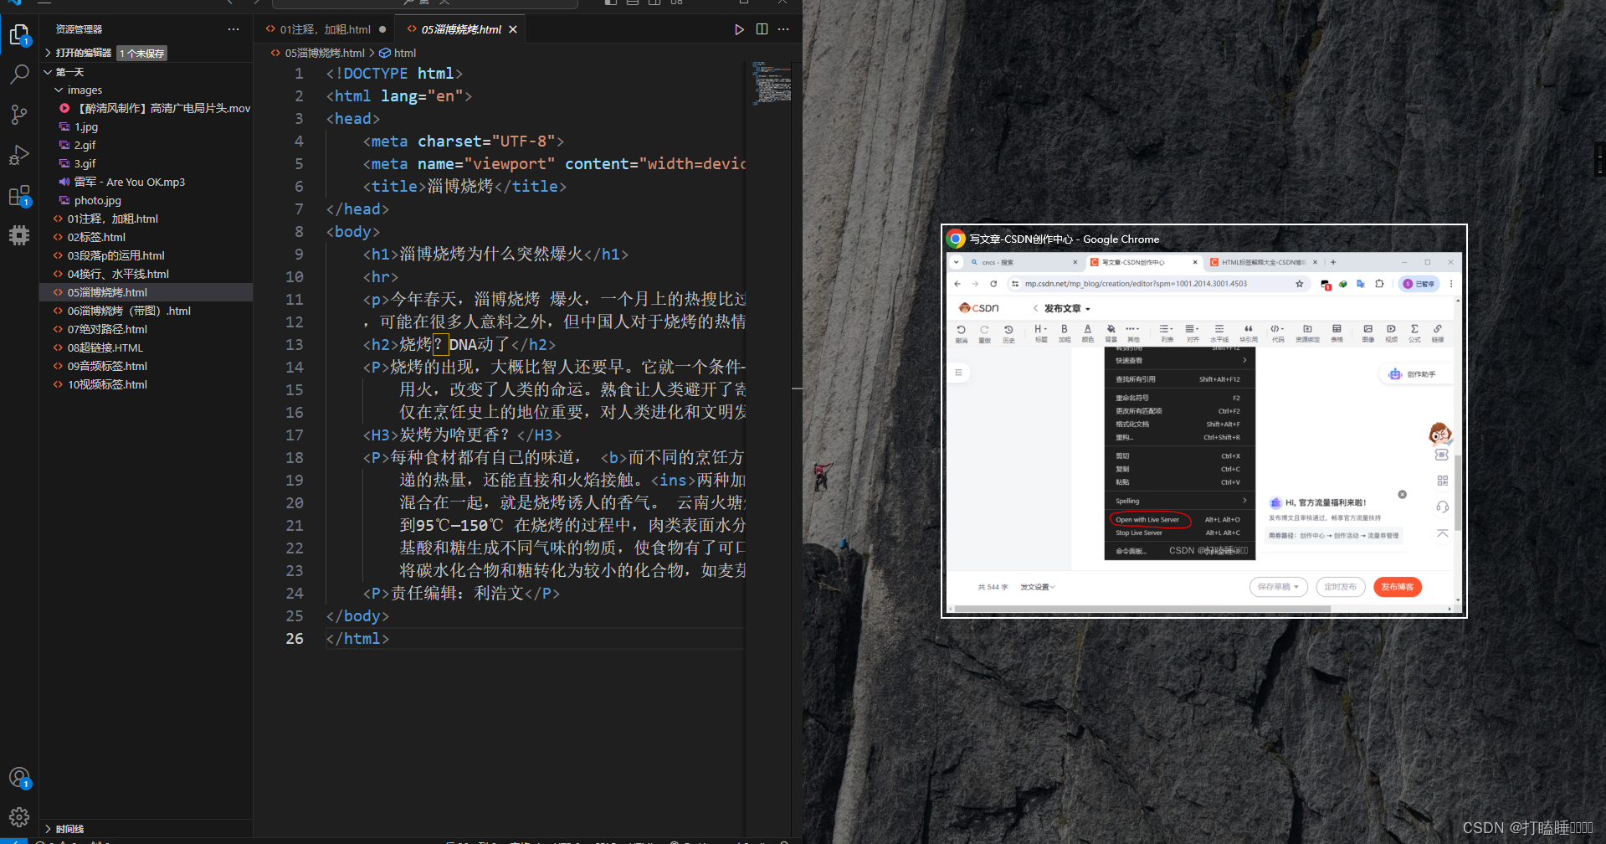Image resolution: width=1606 pixels, height=844 pixels.
Task: Click the 发布博客 publish button
Action: click(1396, 587)
